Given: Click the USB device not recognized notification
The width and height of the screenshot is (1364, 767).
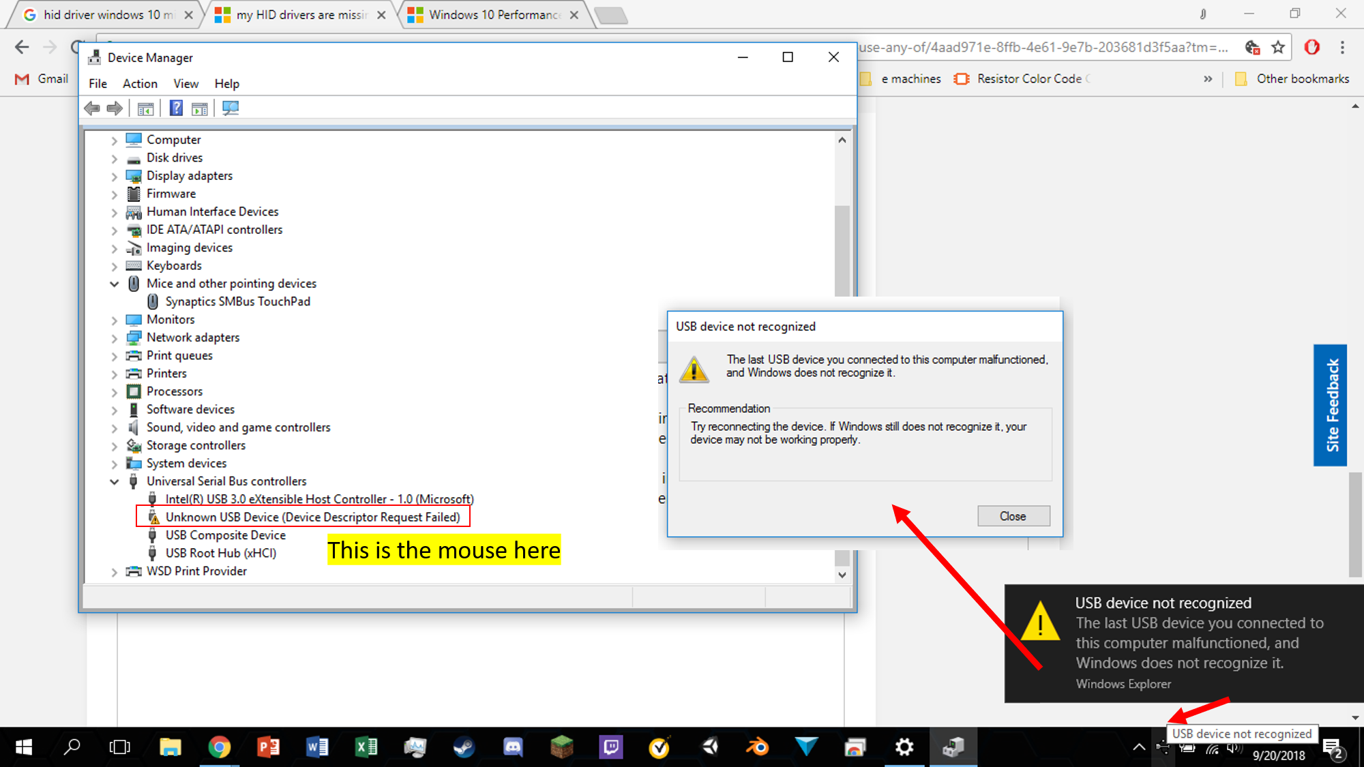Looking at the screenshot, I should pos(1184,643).
